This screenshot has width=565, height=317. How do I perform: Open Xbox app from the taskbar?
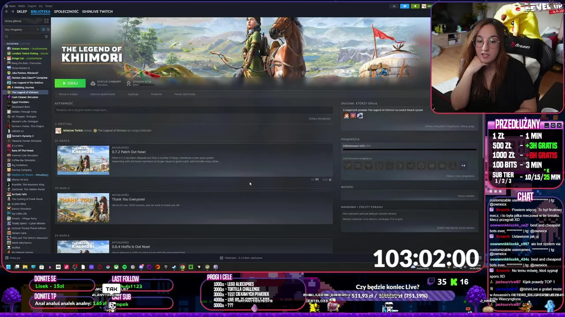[116, 267]
